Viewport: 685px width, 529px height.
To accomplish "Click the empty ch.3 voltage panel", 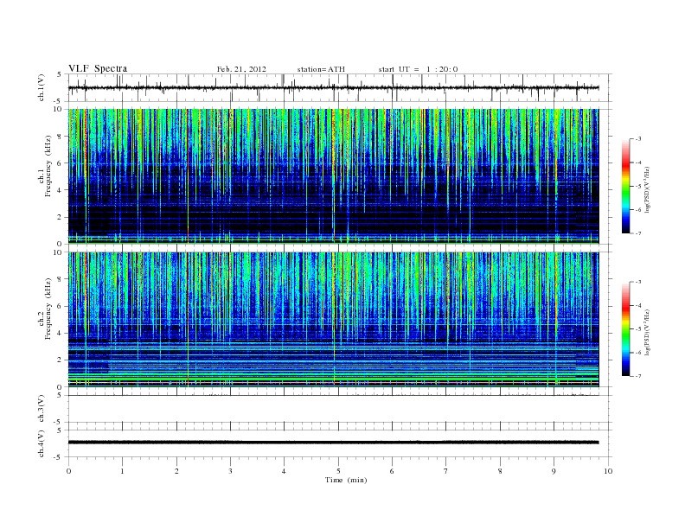I will [x=339, y=409].
